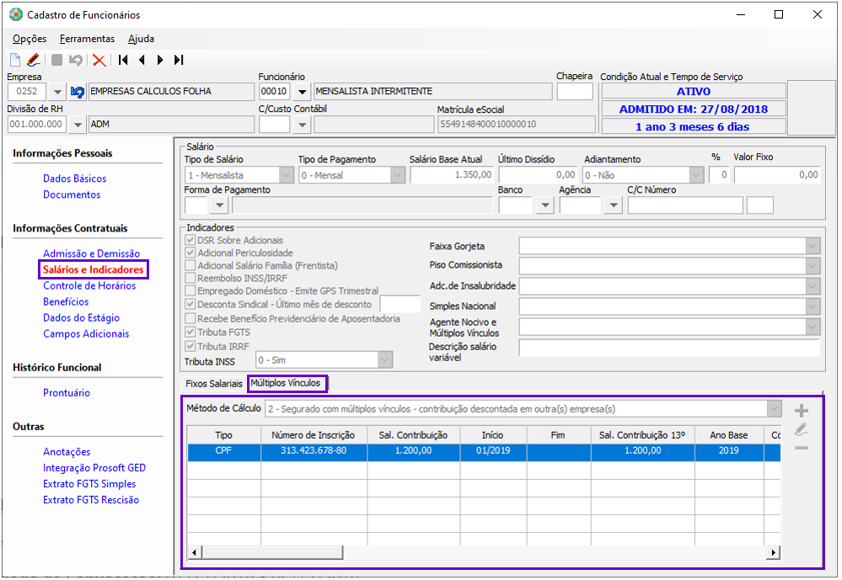Expand the Adc. de Insalubridade dropdown
The width and height of the screenshot is (842, 580).
point(813,286)
